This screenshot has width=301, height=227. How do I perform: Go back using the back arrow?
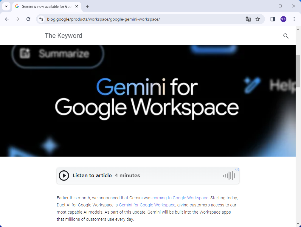pyautogui.click(x=7, y=19)
